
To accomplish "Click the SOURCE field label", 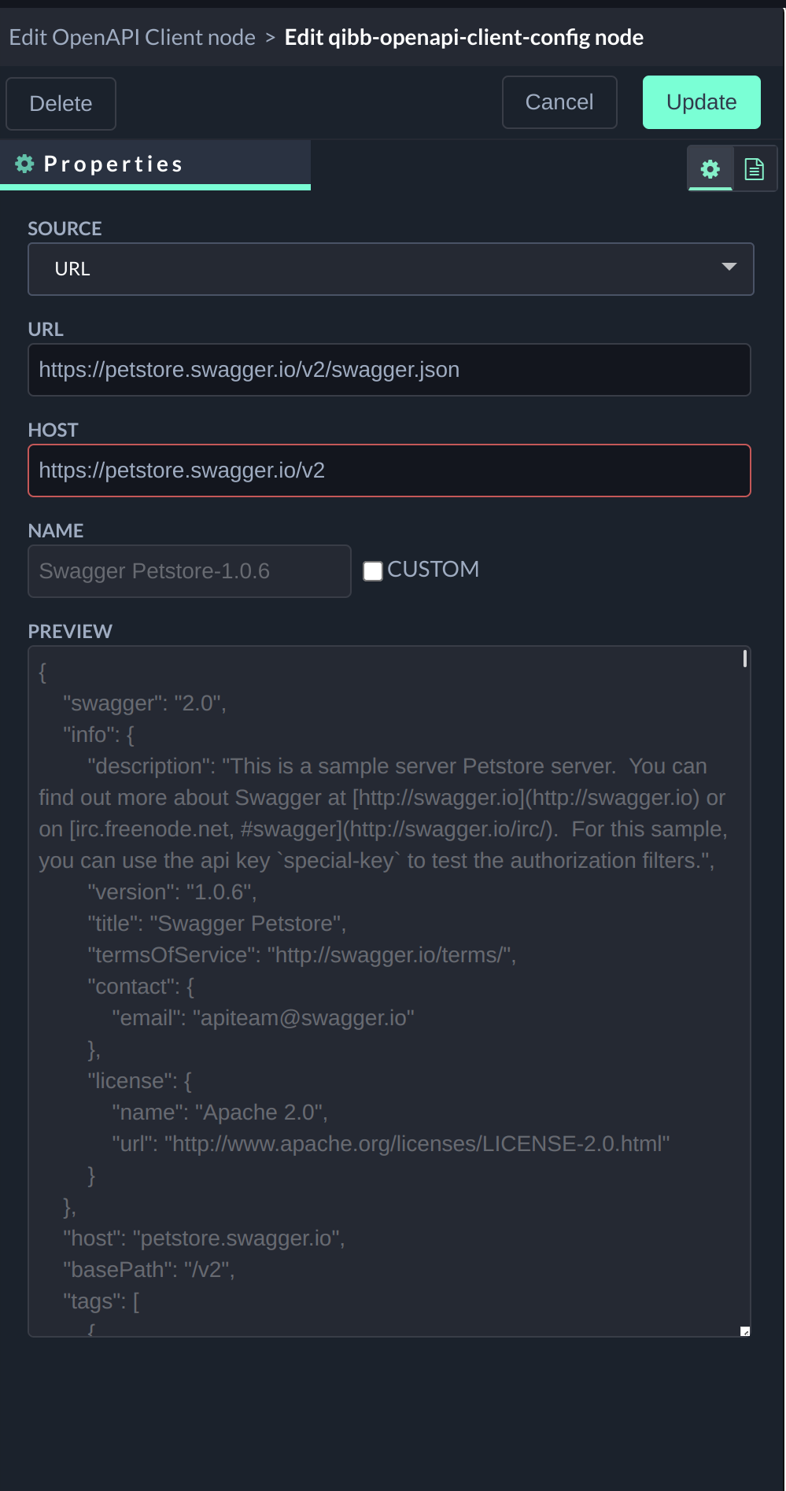I will point(65,228).
